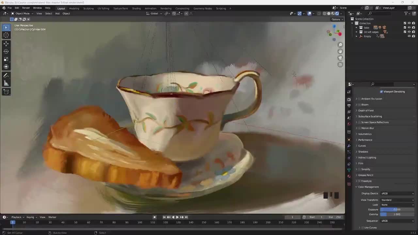Select solid viewport shading mode
Viewport: 418px width, 235px height.
tap(329, 13)
